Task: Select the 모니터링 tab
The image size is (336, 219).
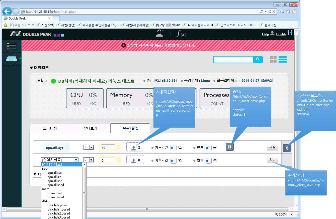Action: click(50, 128)
